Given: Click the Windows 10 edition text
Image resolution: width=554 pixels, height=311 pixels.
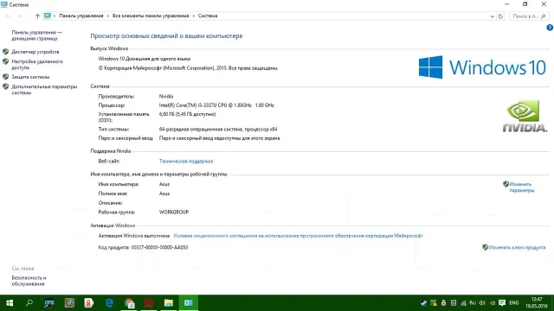Looking at the screenshot, I should tap(145, 59).
